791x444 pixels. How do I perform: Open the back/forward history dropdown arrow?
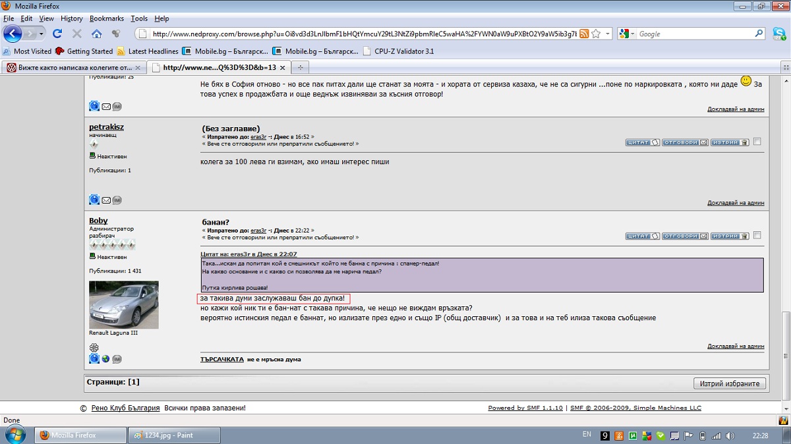click(x=41, y=34)
